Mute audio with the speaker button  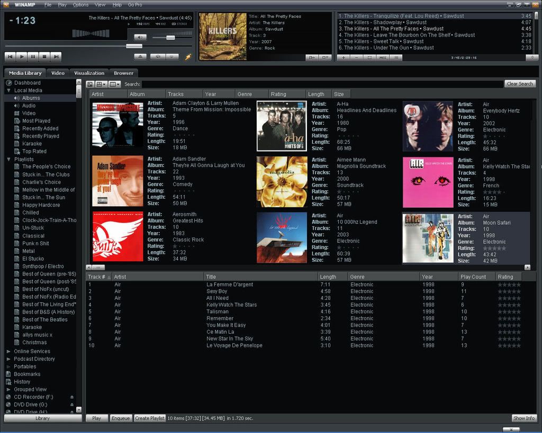140,38
